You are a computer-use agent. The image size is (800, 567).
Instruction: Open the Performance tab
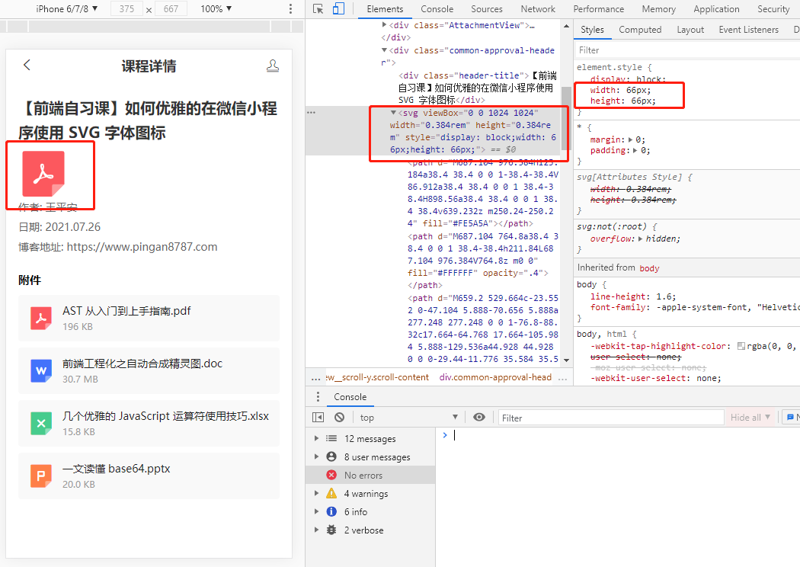pyautogui.click(x=598, y=8)
